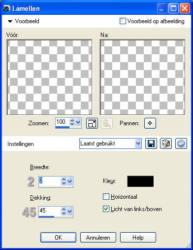Viewport: 193px width, 250px height.
Task: Click the Lamellen title bar app icon
Action: pyautogui.click(x=6, y=8)
